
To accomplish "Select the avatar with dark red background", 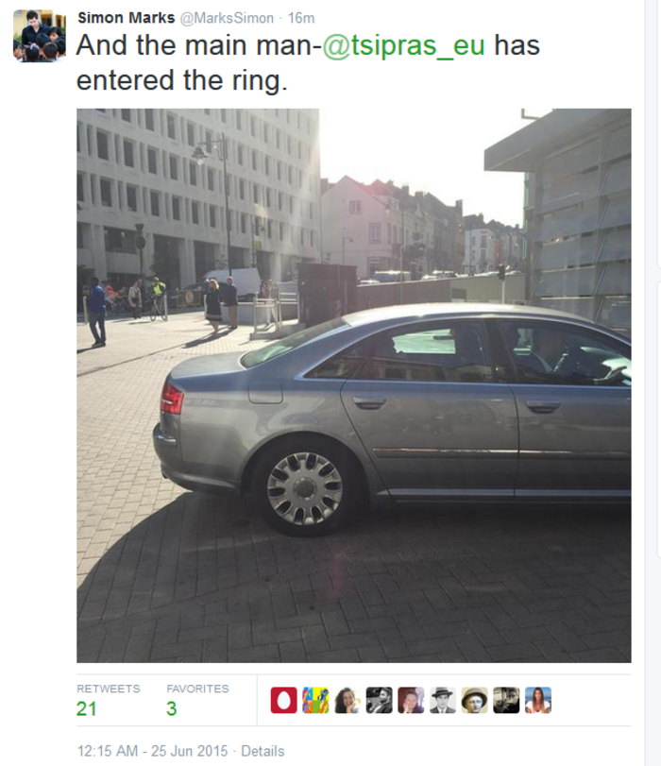I will 411,700.
